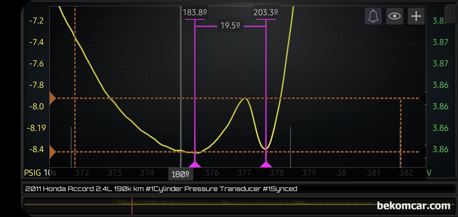Click the Honda Accord recording title field
This screenshot has width=458, height=217.
(x=161, y=189)
